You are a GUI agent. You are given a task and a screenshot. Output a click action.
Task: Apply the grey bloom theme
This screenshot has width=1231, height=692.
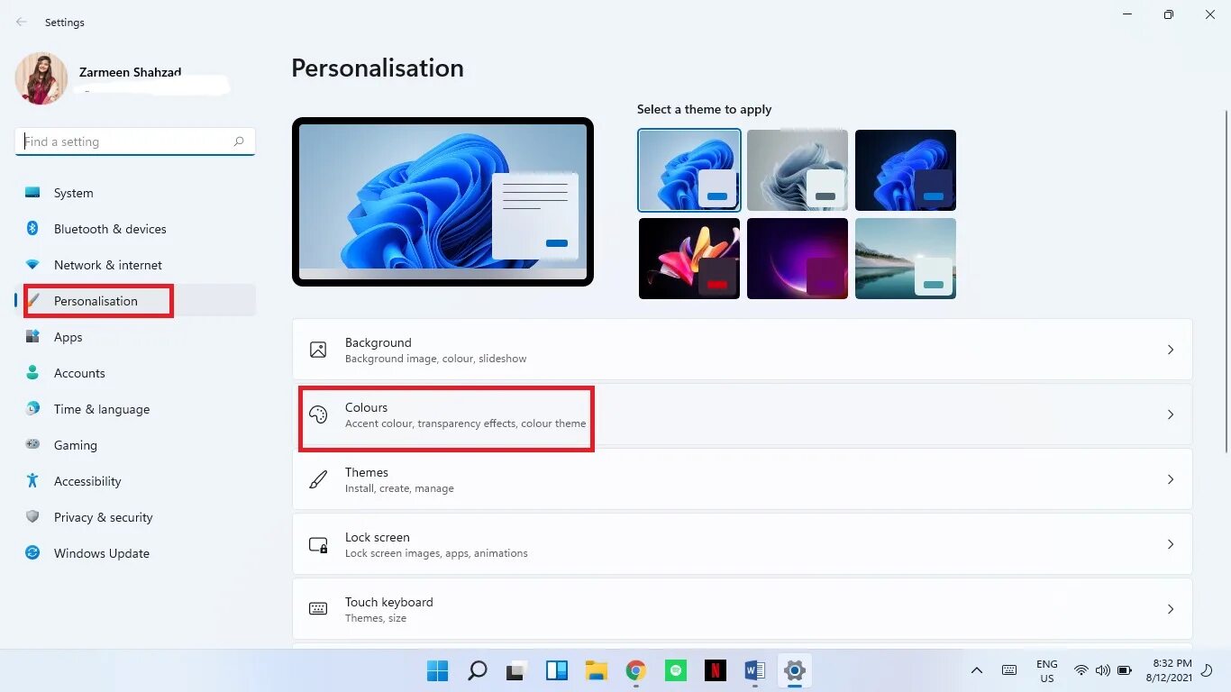click(x=798, y=170)
